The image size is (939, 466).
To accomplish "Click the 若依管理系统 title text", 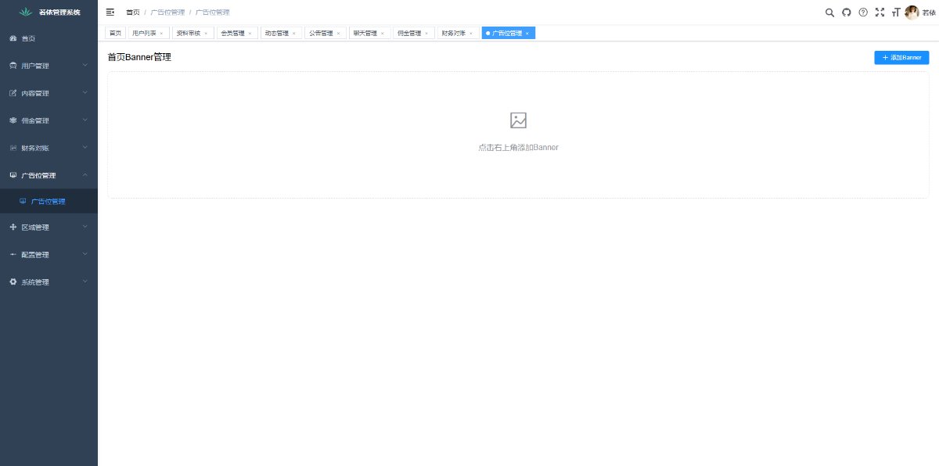I will [x=59, y=13].
